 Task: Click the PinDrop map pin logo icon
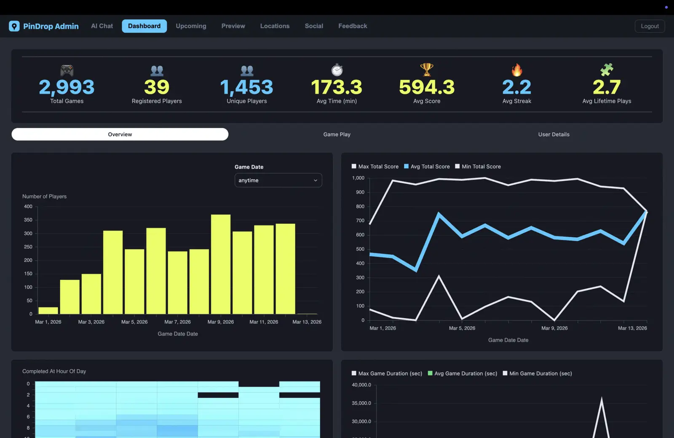(14, 26)
